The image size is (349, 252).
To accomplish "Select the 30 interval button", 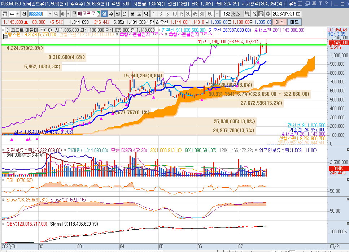I will click(x=188, y=14).
